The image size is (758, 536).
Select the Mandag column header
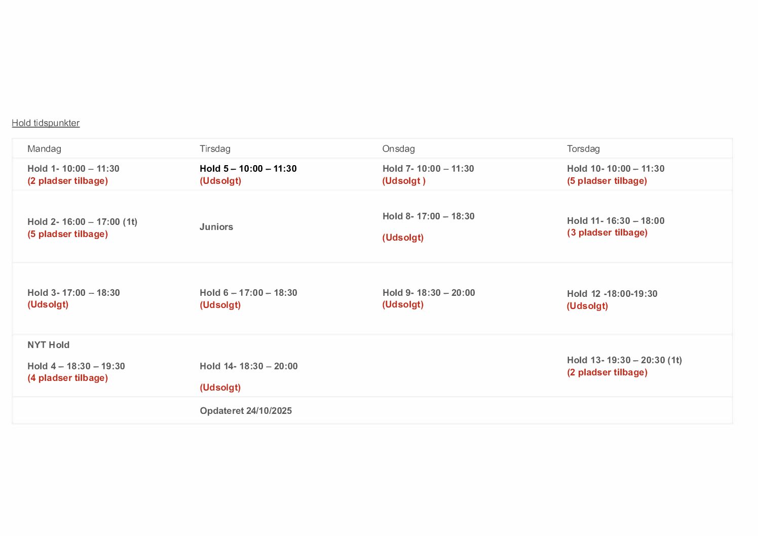[44, 149]
